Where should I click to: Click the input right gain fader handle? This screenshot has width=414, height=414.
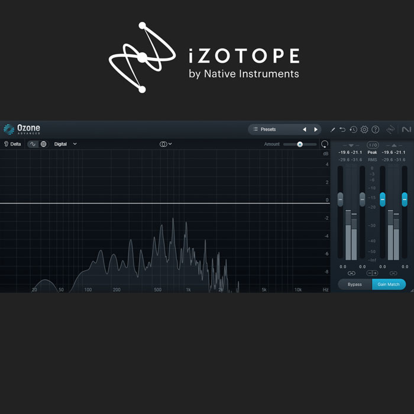coord(362,200)
